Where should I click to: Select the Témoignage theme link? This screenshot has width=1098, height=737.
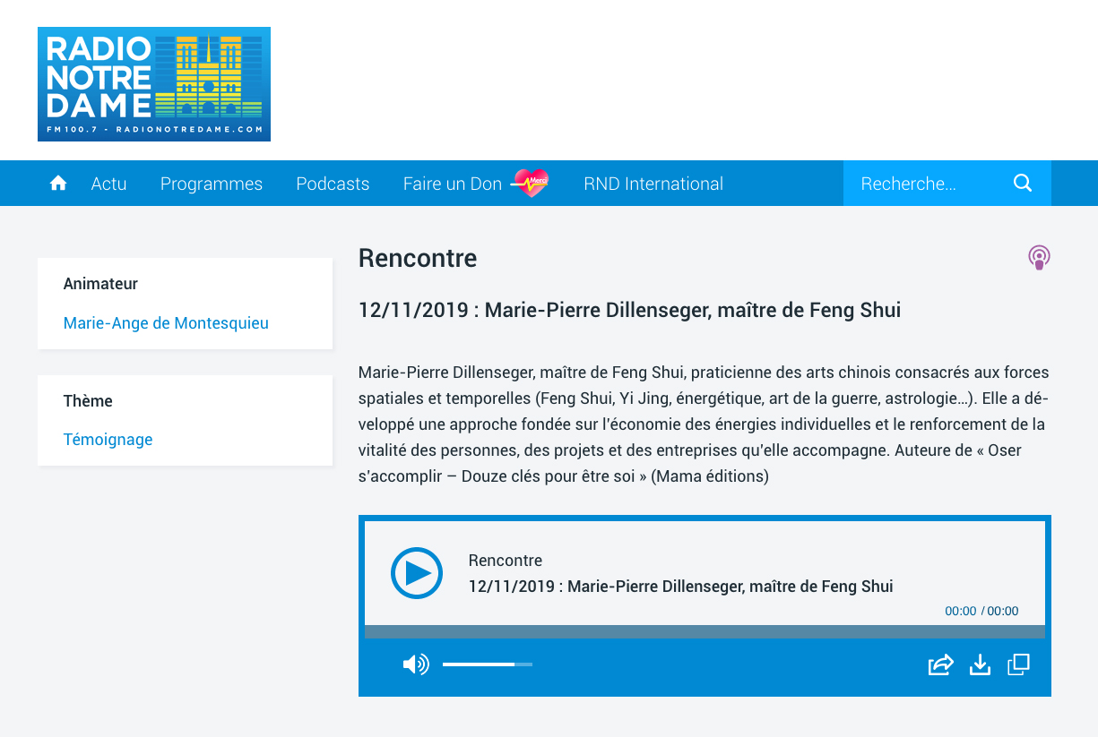108,440
